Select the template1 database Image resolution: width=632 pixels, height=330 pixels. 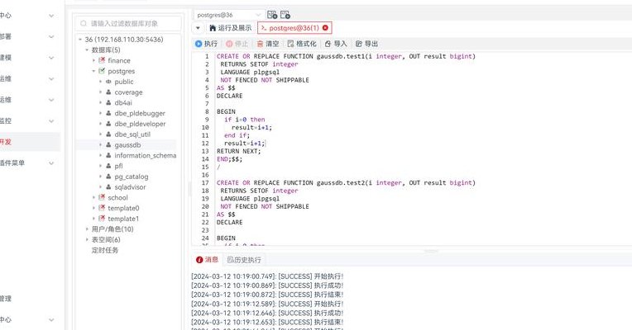tap(123, 219)
